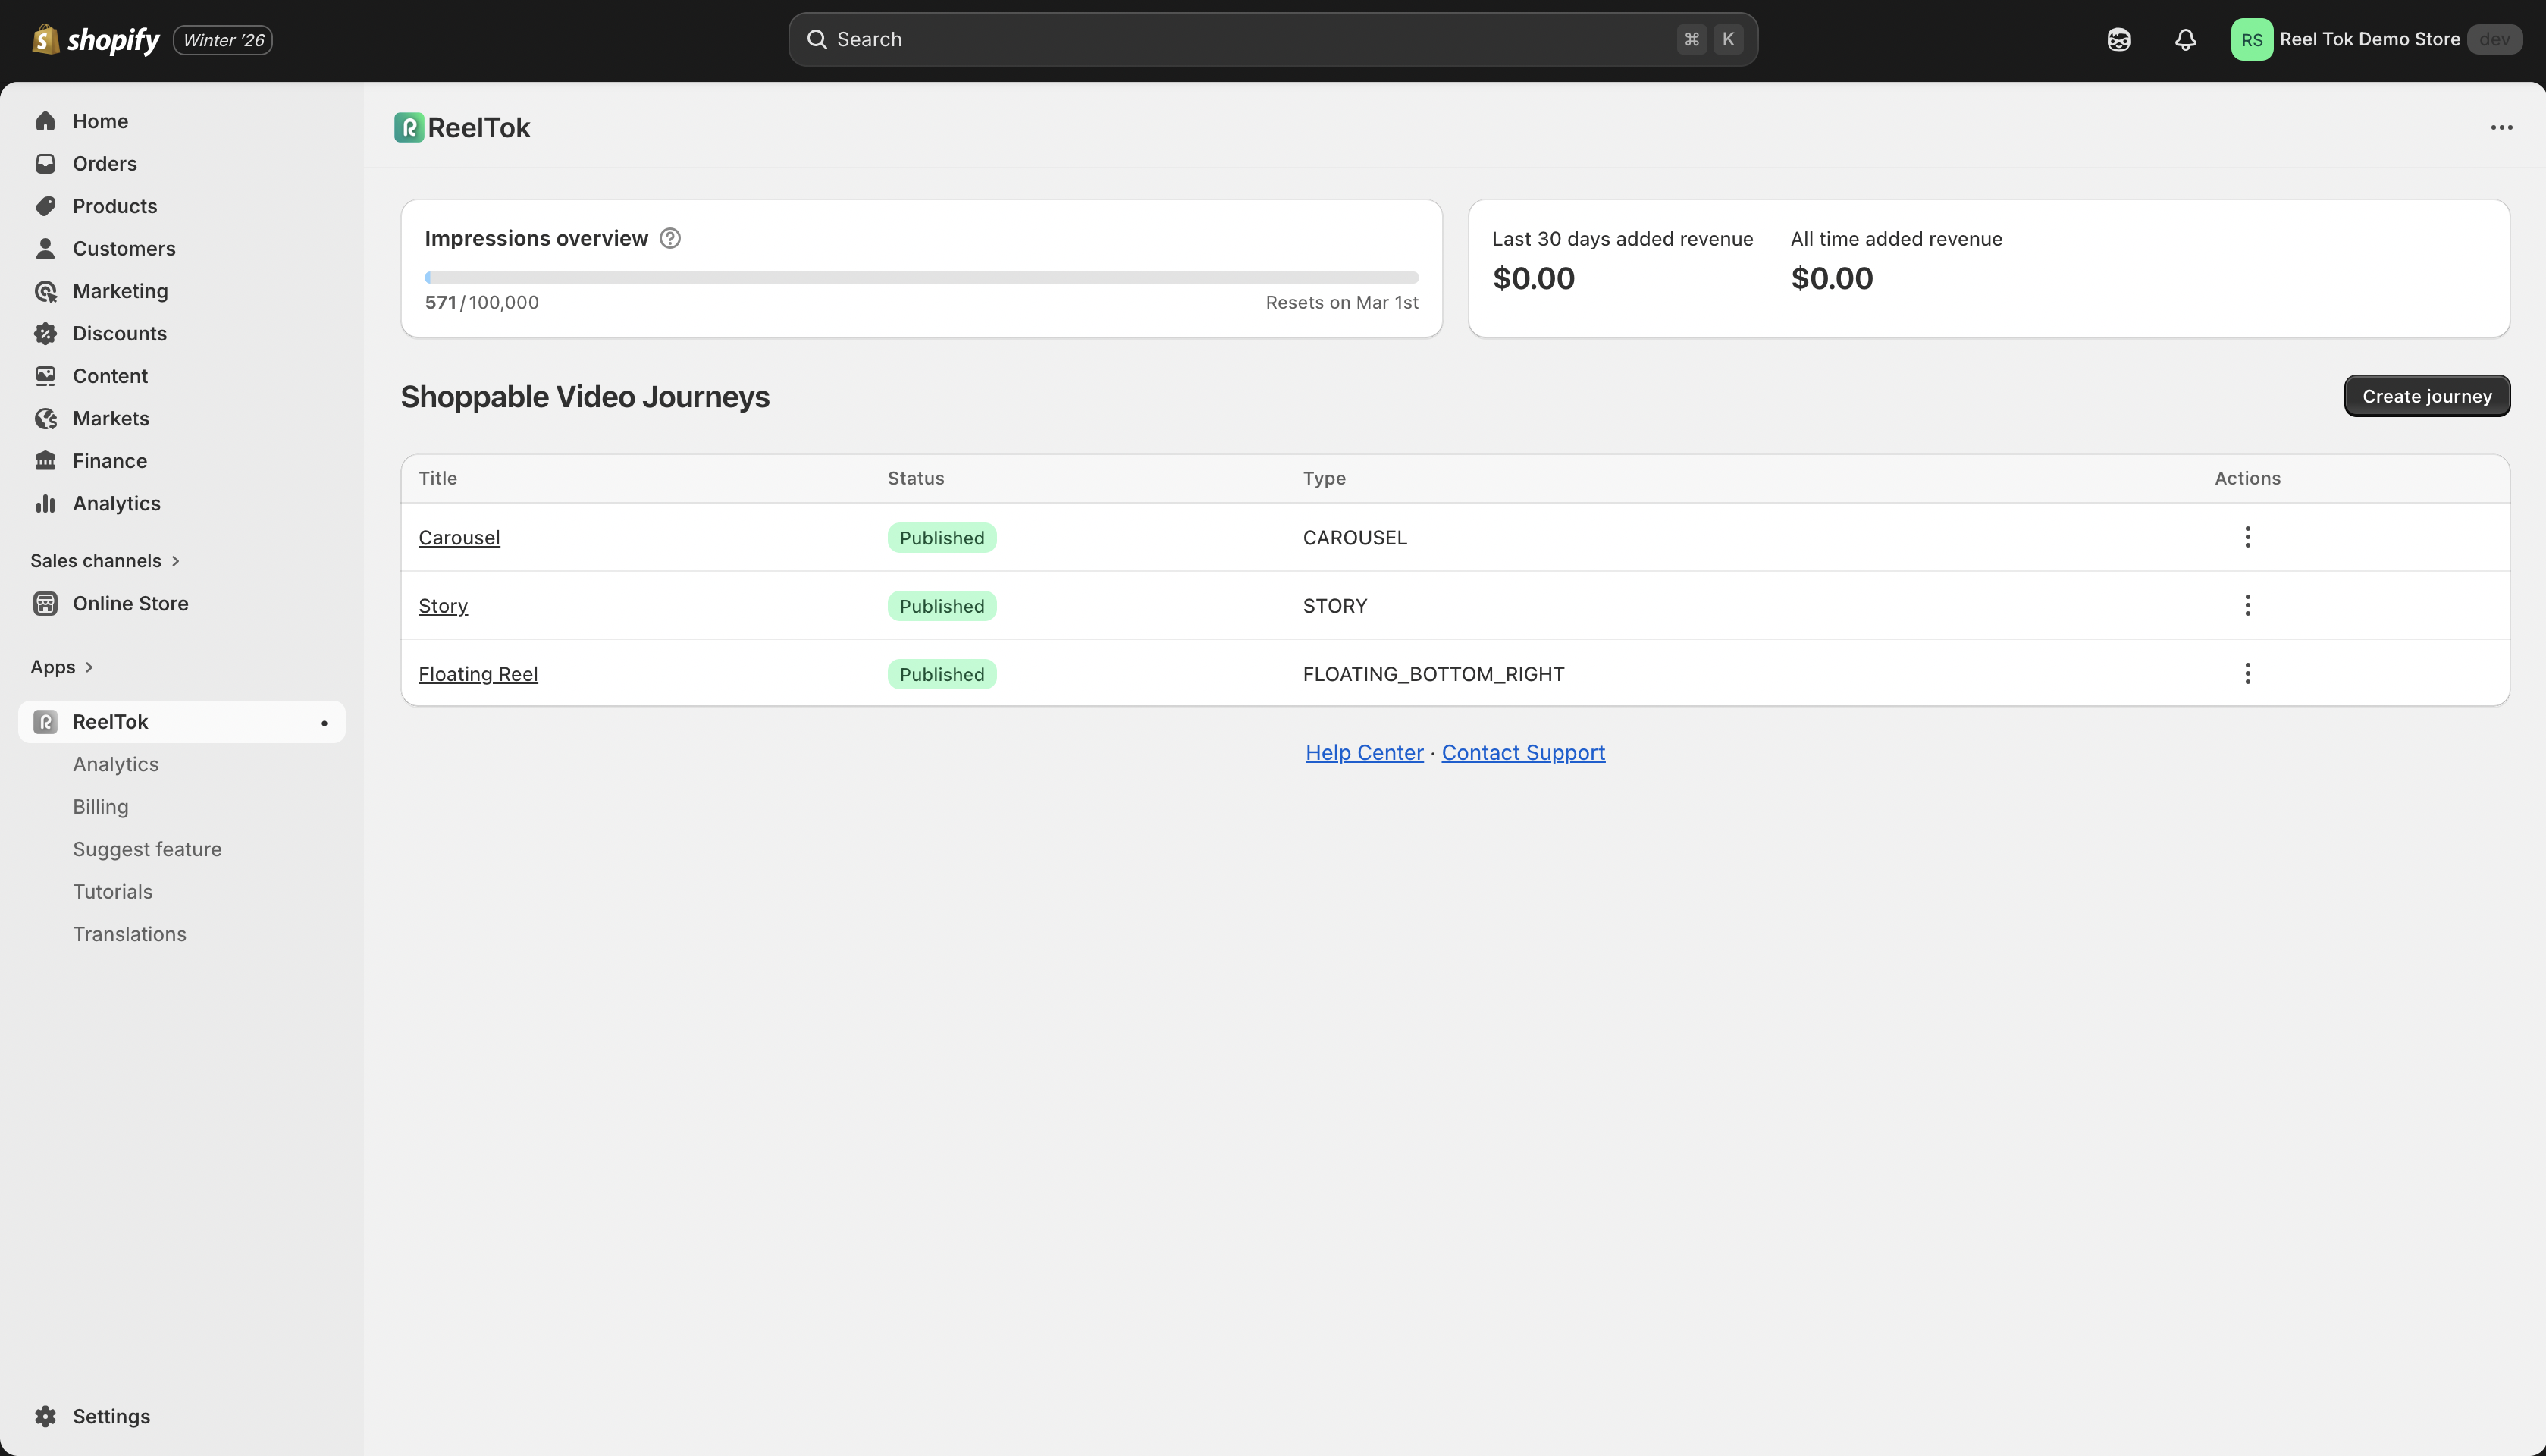Go to ReelTok Billing submenu item
This screenshot has width=2546, height=1456.
(x=100, y=807)
